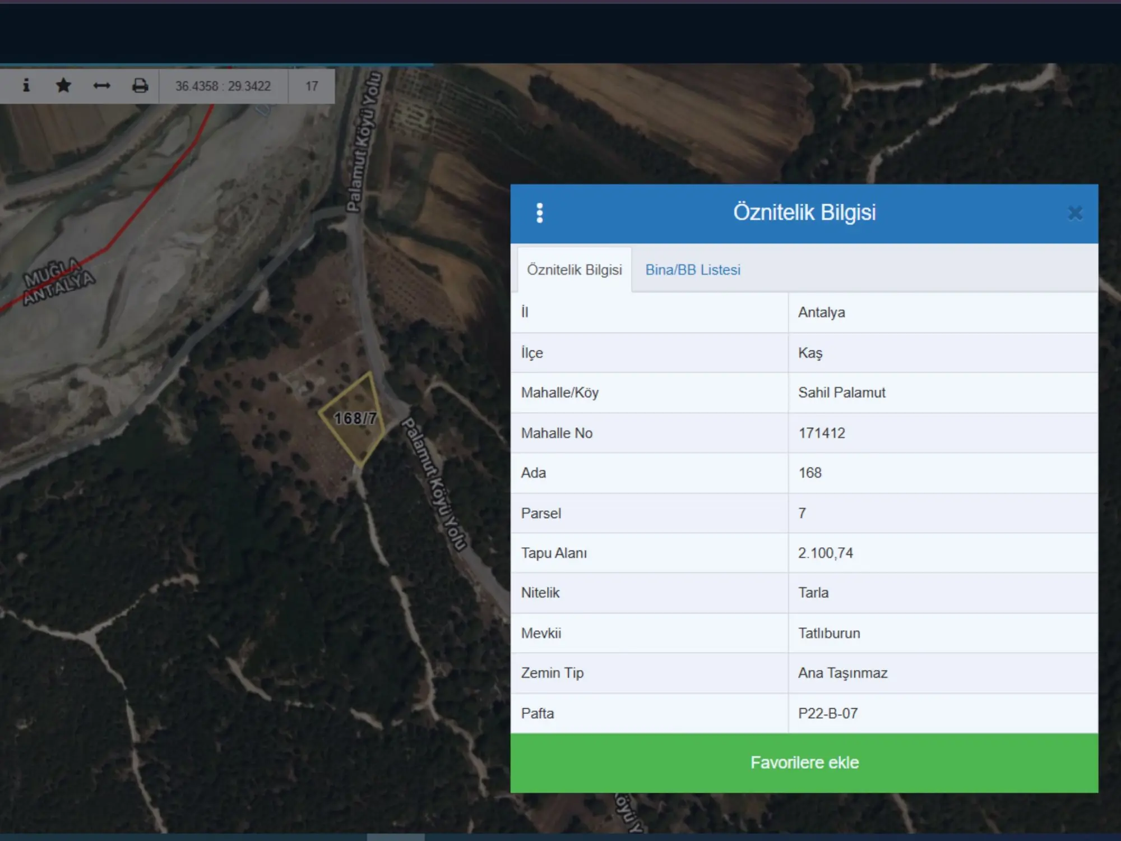Click the Ada value 168

pos(810,473)
